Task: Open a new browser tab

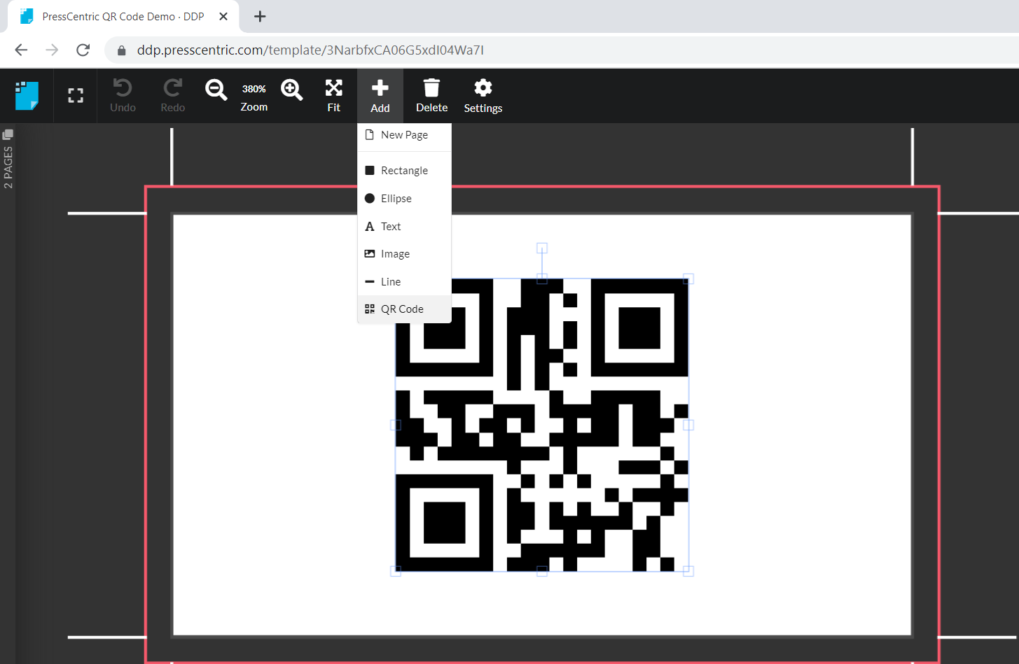Action: click(260, 16)
